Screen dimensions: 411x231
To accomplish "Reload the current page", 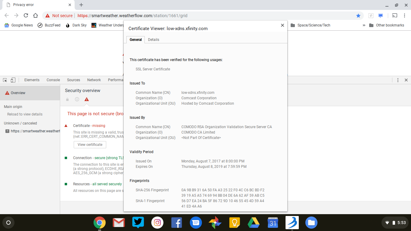I will pyautogui.click(x=26, y=16).
